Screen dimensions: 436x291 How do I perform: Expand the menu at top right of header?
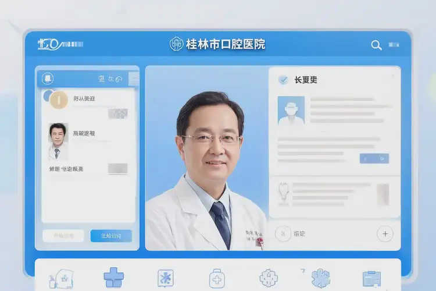[x=394, y=45]
